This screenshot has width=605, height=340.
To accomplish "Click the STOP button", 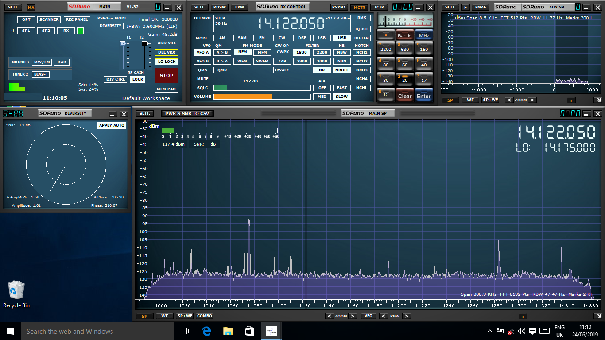I will pos(167,75).
